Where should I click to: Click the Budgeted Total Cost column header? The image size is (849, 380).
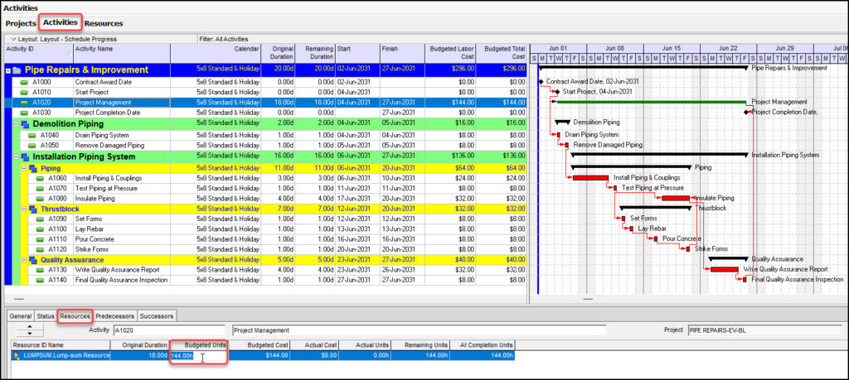pos(503,52)
